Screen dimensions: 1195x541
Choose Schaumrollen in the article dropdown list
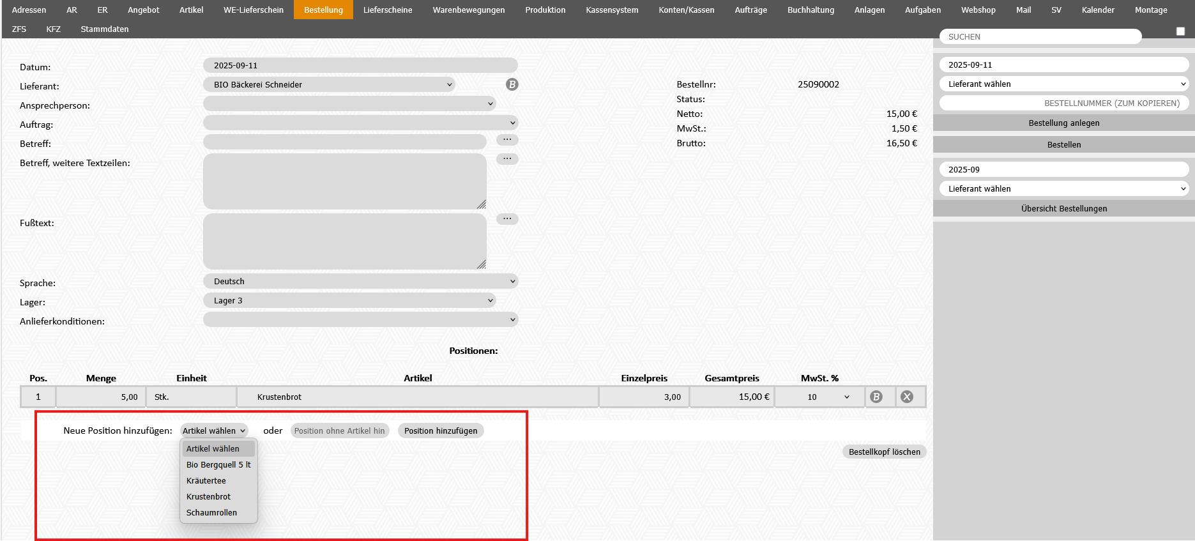pyautogui.click(x=211, y=512)
